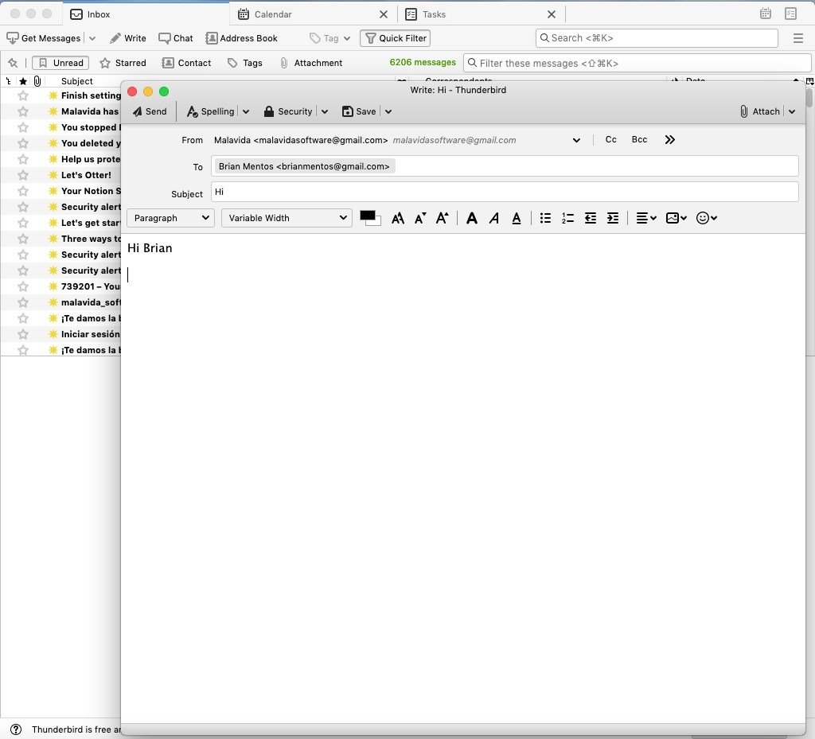Add a Bcc recipient field

pos(639,140)
